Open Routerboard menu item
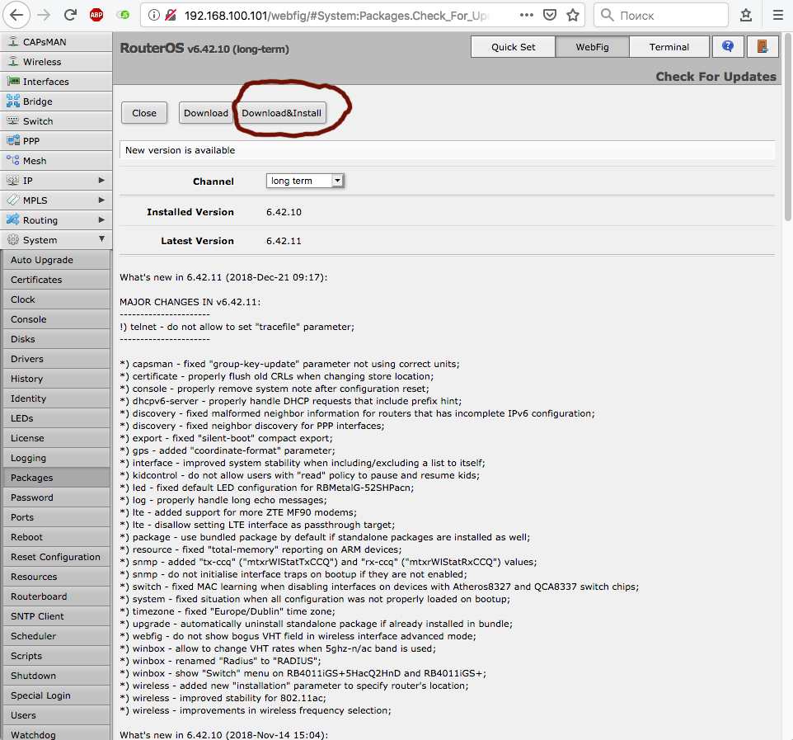The image size is (793, 740). [x=56, y=596]
